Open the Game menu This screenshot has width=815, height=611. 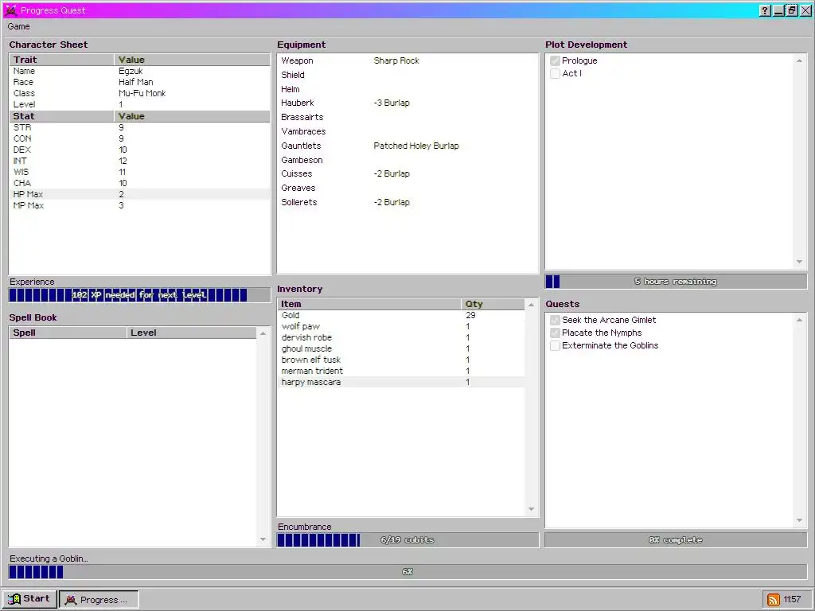pyautogui.click(x=19, y=26)
